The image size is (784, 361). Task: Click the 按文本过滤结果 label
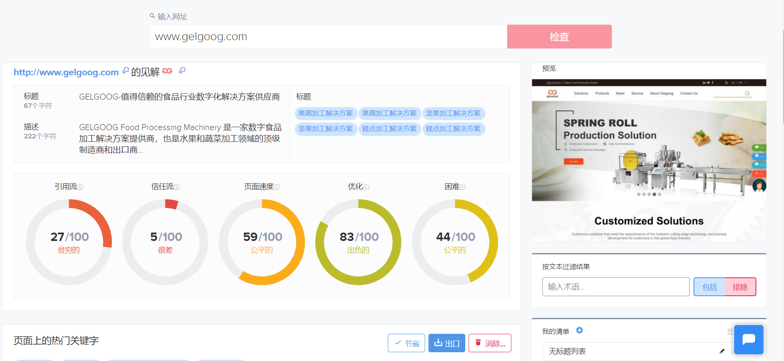[x=566, y=267]
